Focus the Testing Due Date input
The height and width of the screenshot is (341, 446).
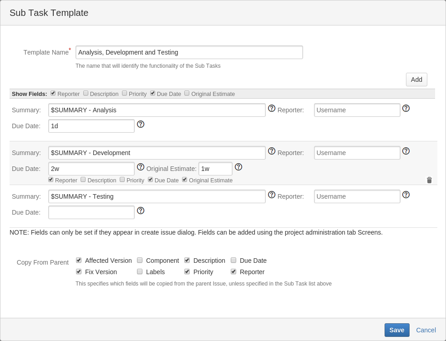[91, 212]
